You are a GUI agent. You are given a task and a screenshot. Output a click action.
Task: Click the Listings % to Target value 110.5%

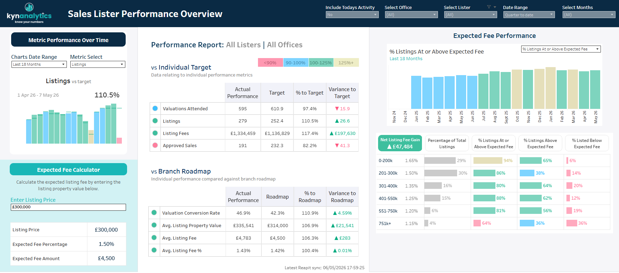[x=310, y=121]
